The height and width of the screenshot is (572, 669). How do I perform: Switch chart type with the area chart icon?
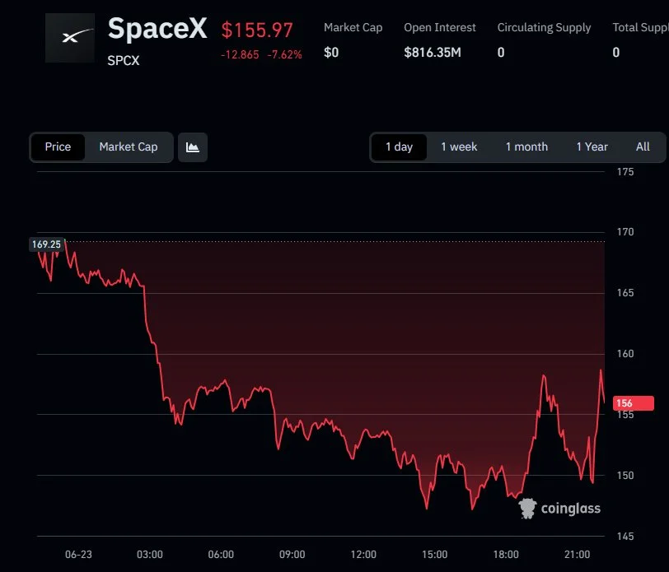[x=193, y=147]
